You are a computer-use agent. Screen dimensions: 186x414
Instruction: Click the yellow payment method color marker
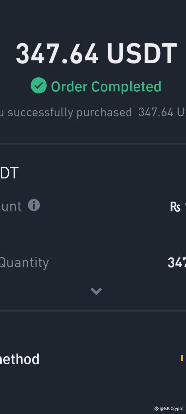(x=182, y=358)
